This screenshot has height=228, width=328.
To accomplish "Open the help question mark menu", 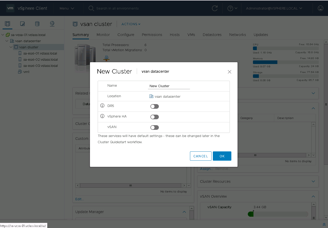I will [232, 8].
